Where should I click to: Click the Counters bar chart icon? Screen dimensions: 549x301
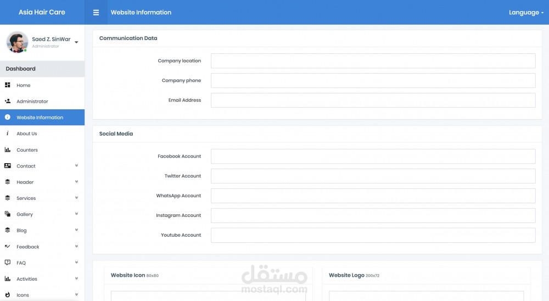point(7,149)
